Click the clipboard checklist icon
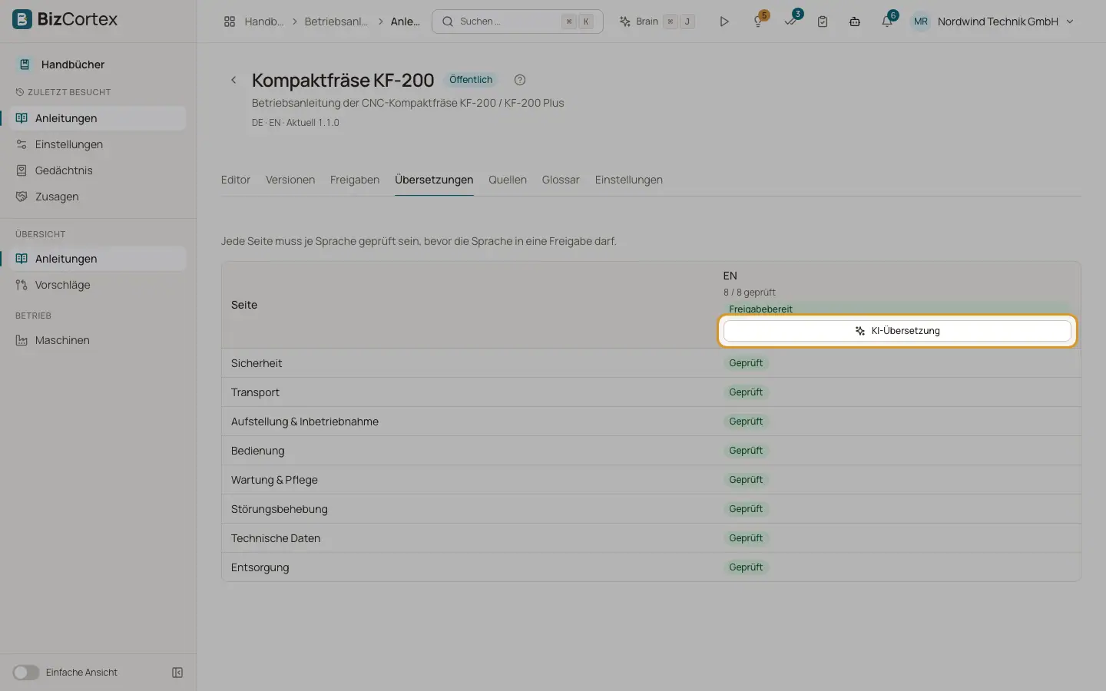The width and height of the screenshot is (1106, 691). point(823,21)
